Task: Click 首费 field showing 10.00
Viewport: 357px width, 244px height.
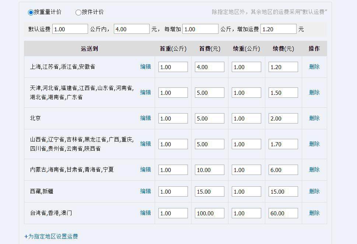Action: coord(210,170)
